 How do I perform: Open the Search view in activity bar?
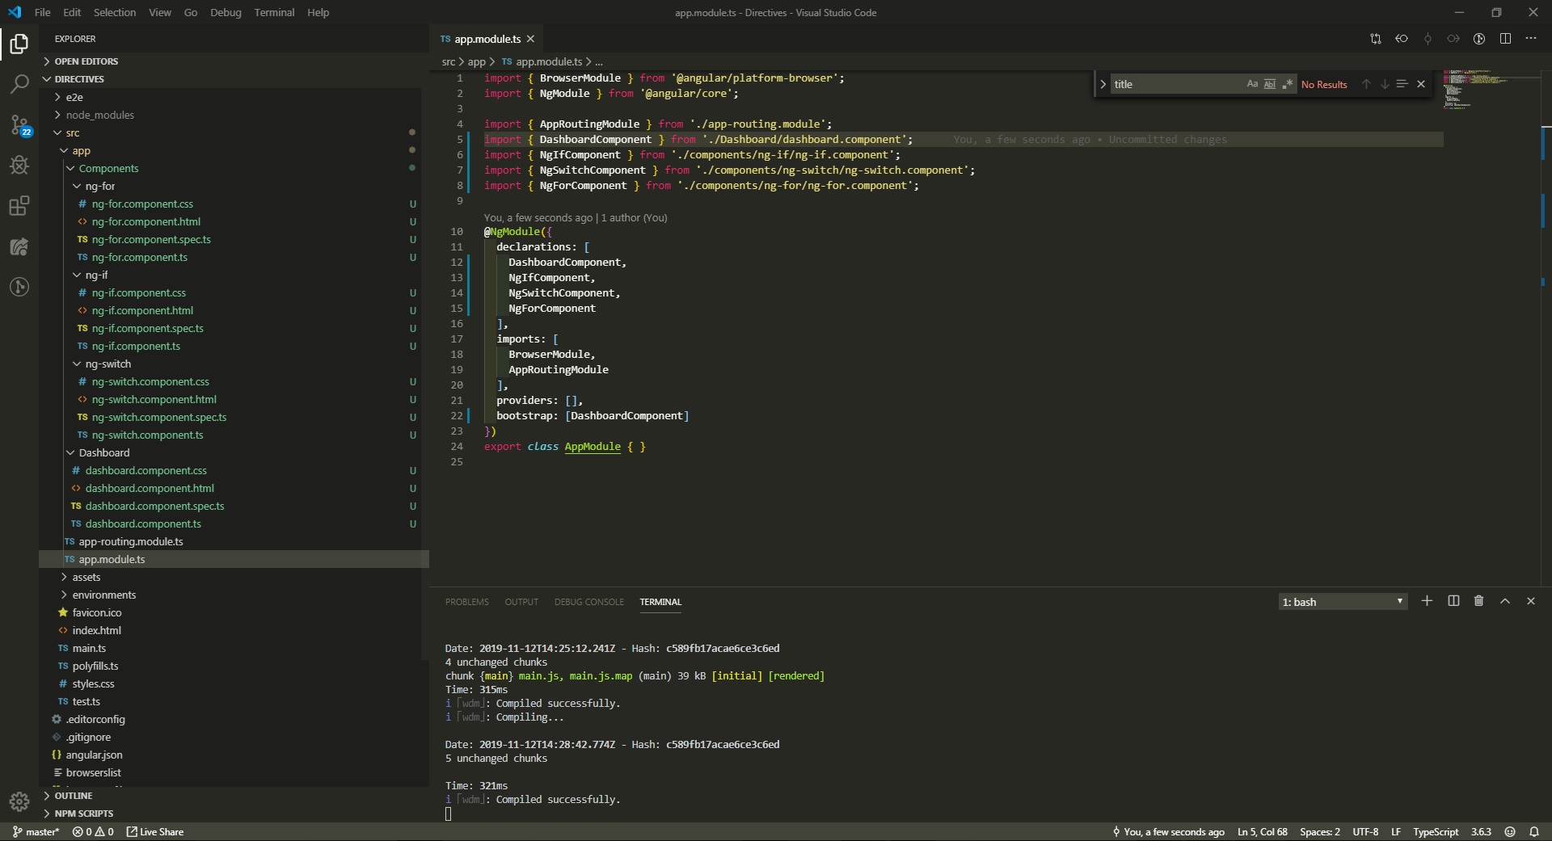coord(19,84)
